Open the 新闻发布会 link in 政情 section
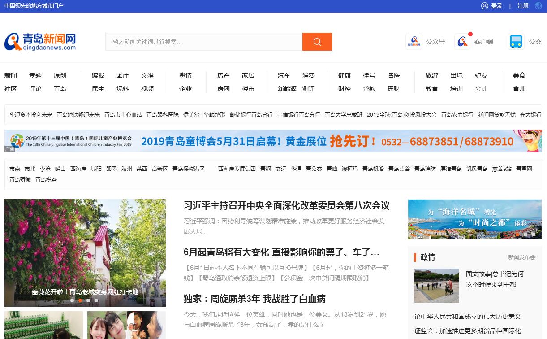The height and width of the screenshot is (339, 547). tap(521, 257)
